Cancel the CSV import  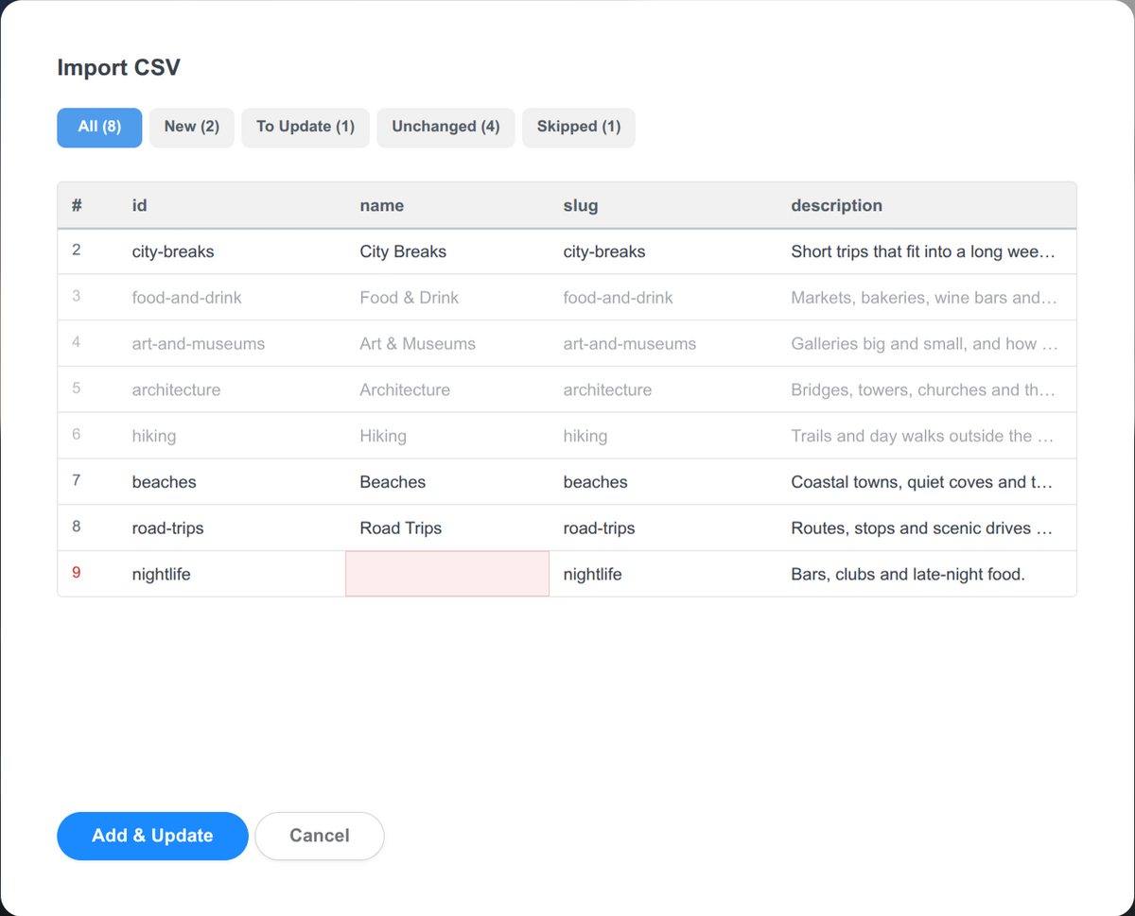pos(320,836)
